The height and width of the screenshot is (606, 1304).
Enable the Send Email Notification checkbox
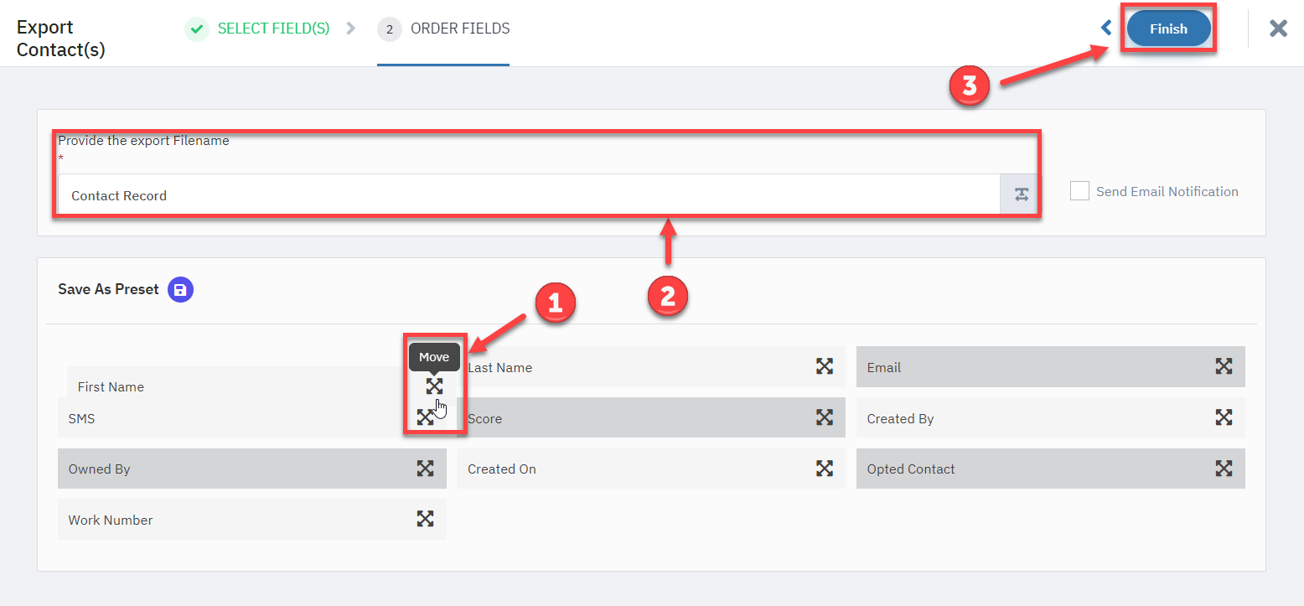pyautogui.click(x=1079, y=191)
